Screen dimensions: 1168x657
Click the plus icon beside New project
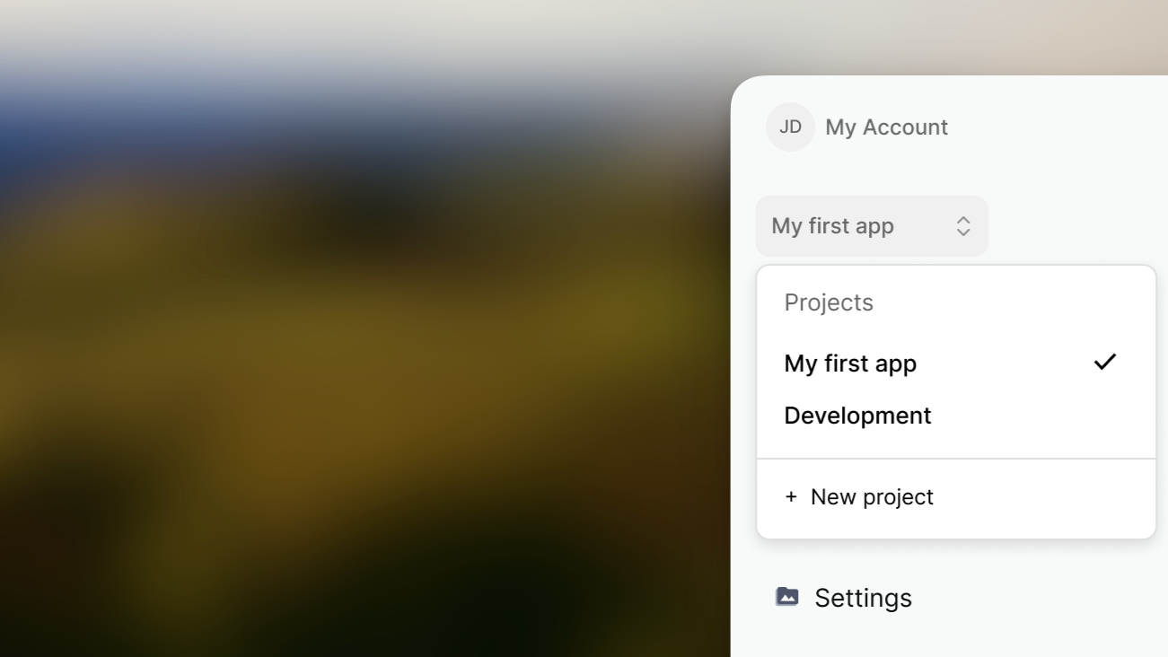click(791, 496)
